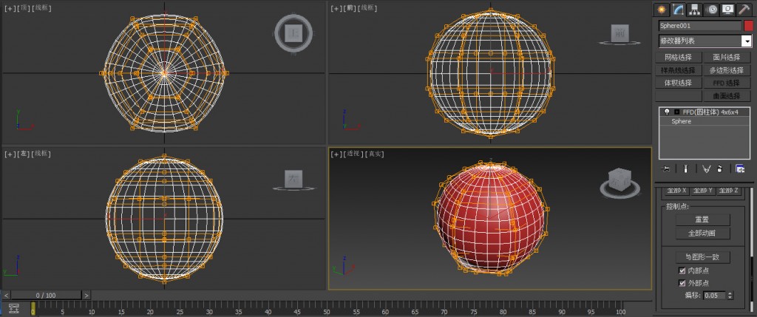
Task: Click the Front viewport ViewCube
Action: click(619, 34)
